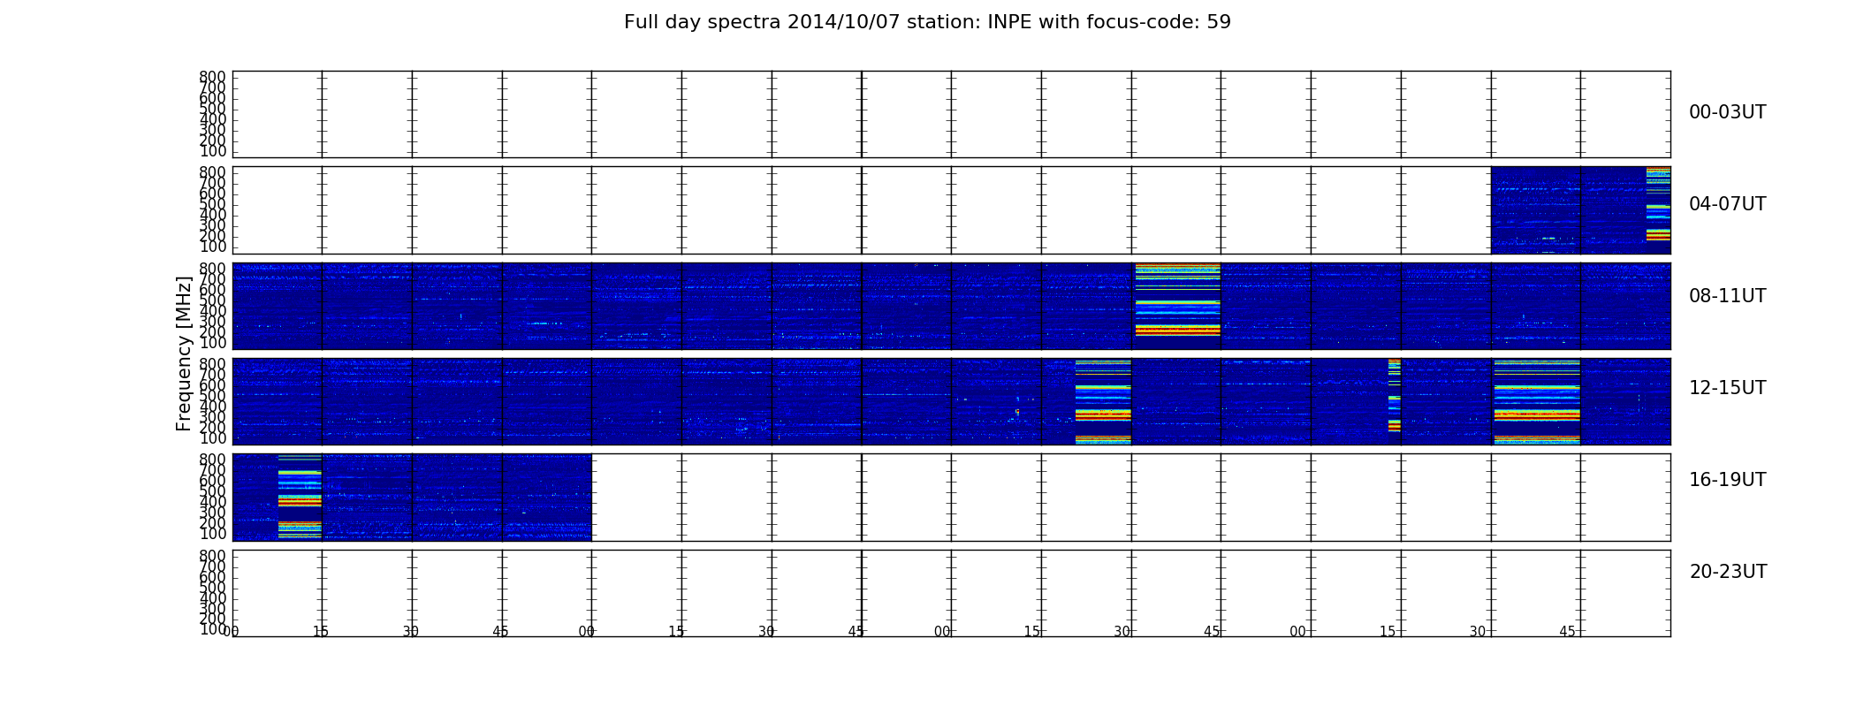
Task: Click the "12-15UT" row label
Action: pyautogui.click(x=1727, y=388)
